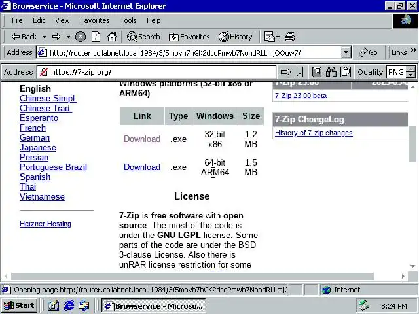Click the Forward arrow button
Image resolution: width=419 pixels, height=314 pixels.
56,37
